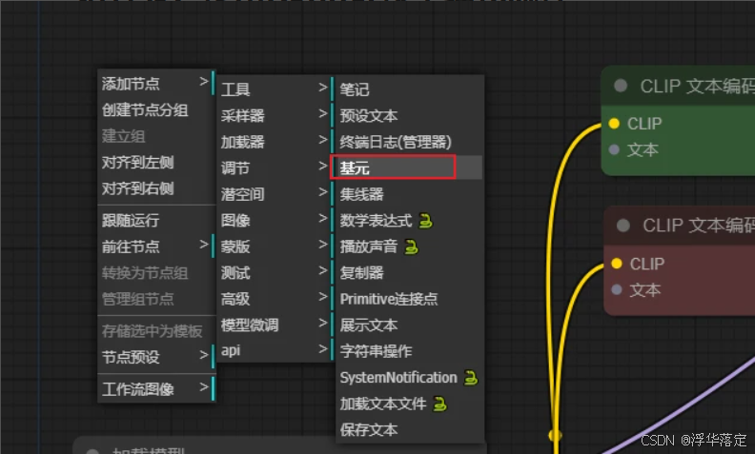The width and height of the screenshot is (755, 454).
Task: Select the red CLIP 文本编码 node title
Action: pyautogui.click(x=699, y=225)
